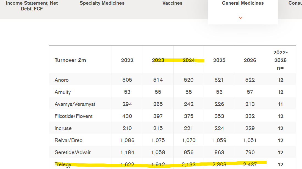Click Avamys/Veramyst 2022 value 294

pos(127,104)
